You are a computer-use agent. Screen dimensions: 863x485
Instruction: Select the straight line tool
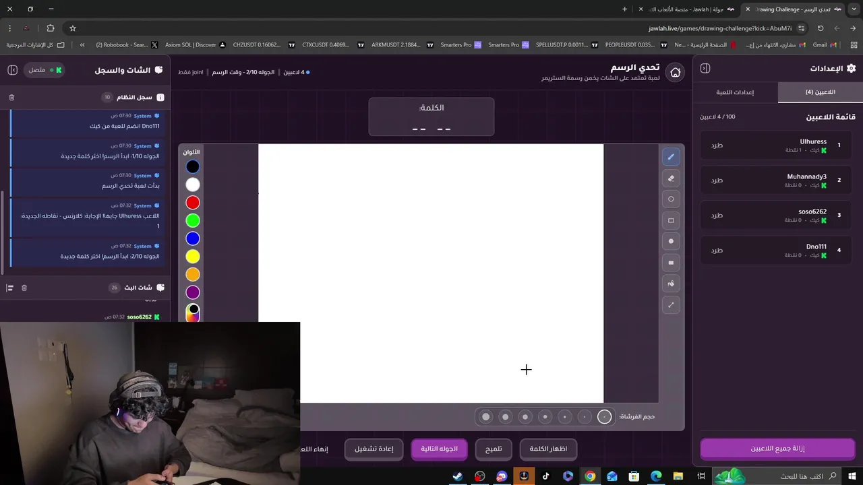(x=671, y=305)
